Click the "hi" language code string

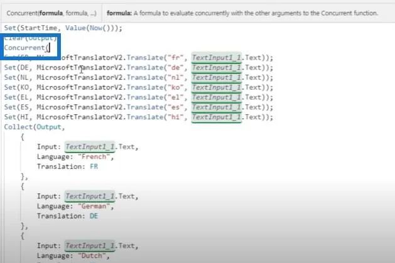176,117
